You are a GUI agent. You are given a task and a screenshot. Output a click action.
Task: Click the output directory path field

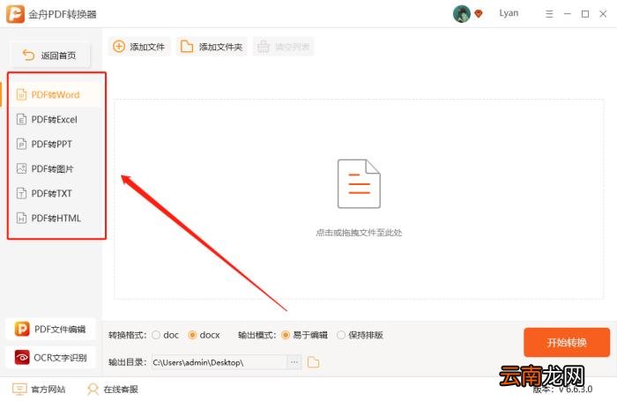[219, 362]
